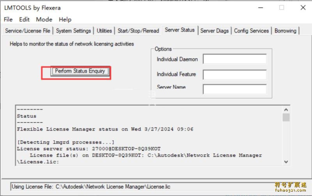This screenshot has width=312, height=196.
Task: Click the Individual Daemon input field
Action: tap(235, 59)
